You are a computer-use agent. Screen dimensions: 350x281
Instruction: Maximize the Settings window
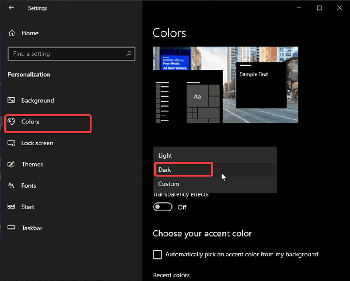pyautogui.click(x=319, y=8)
